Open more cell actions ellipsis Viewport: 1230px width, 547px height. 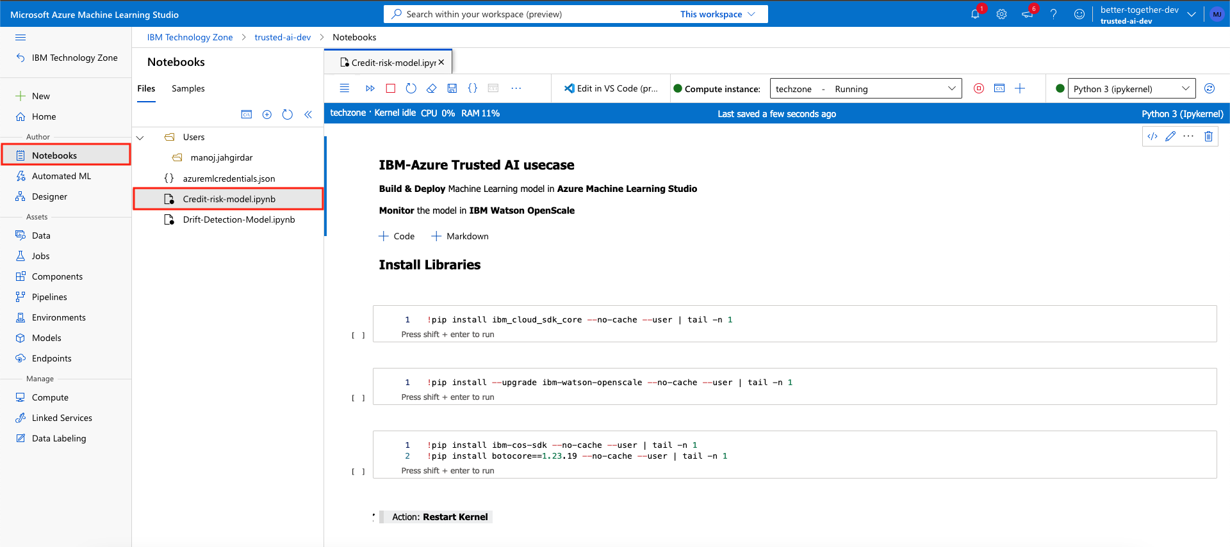[x=1188, y=136]
